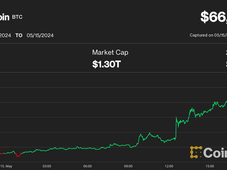Select the 06:00 time axis label

tap(87, 166)
